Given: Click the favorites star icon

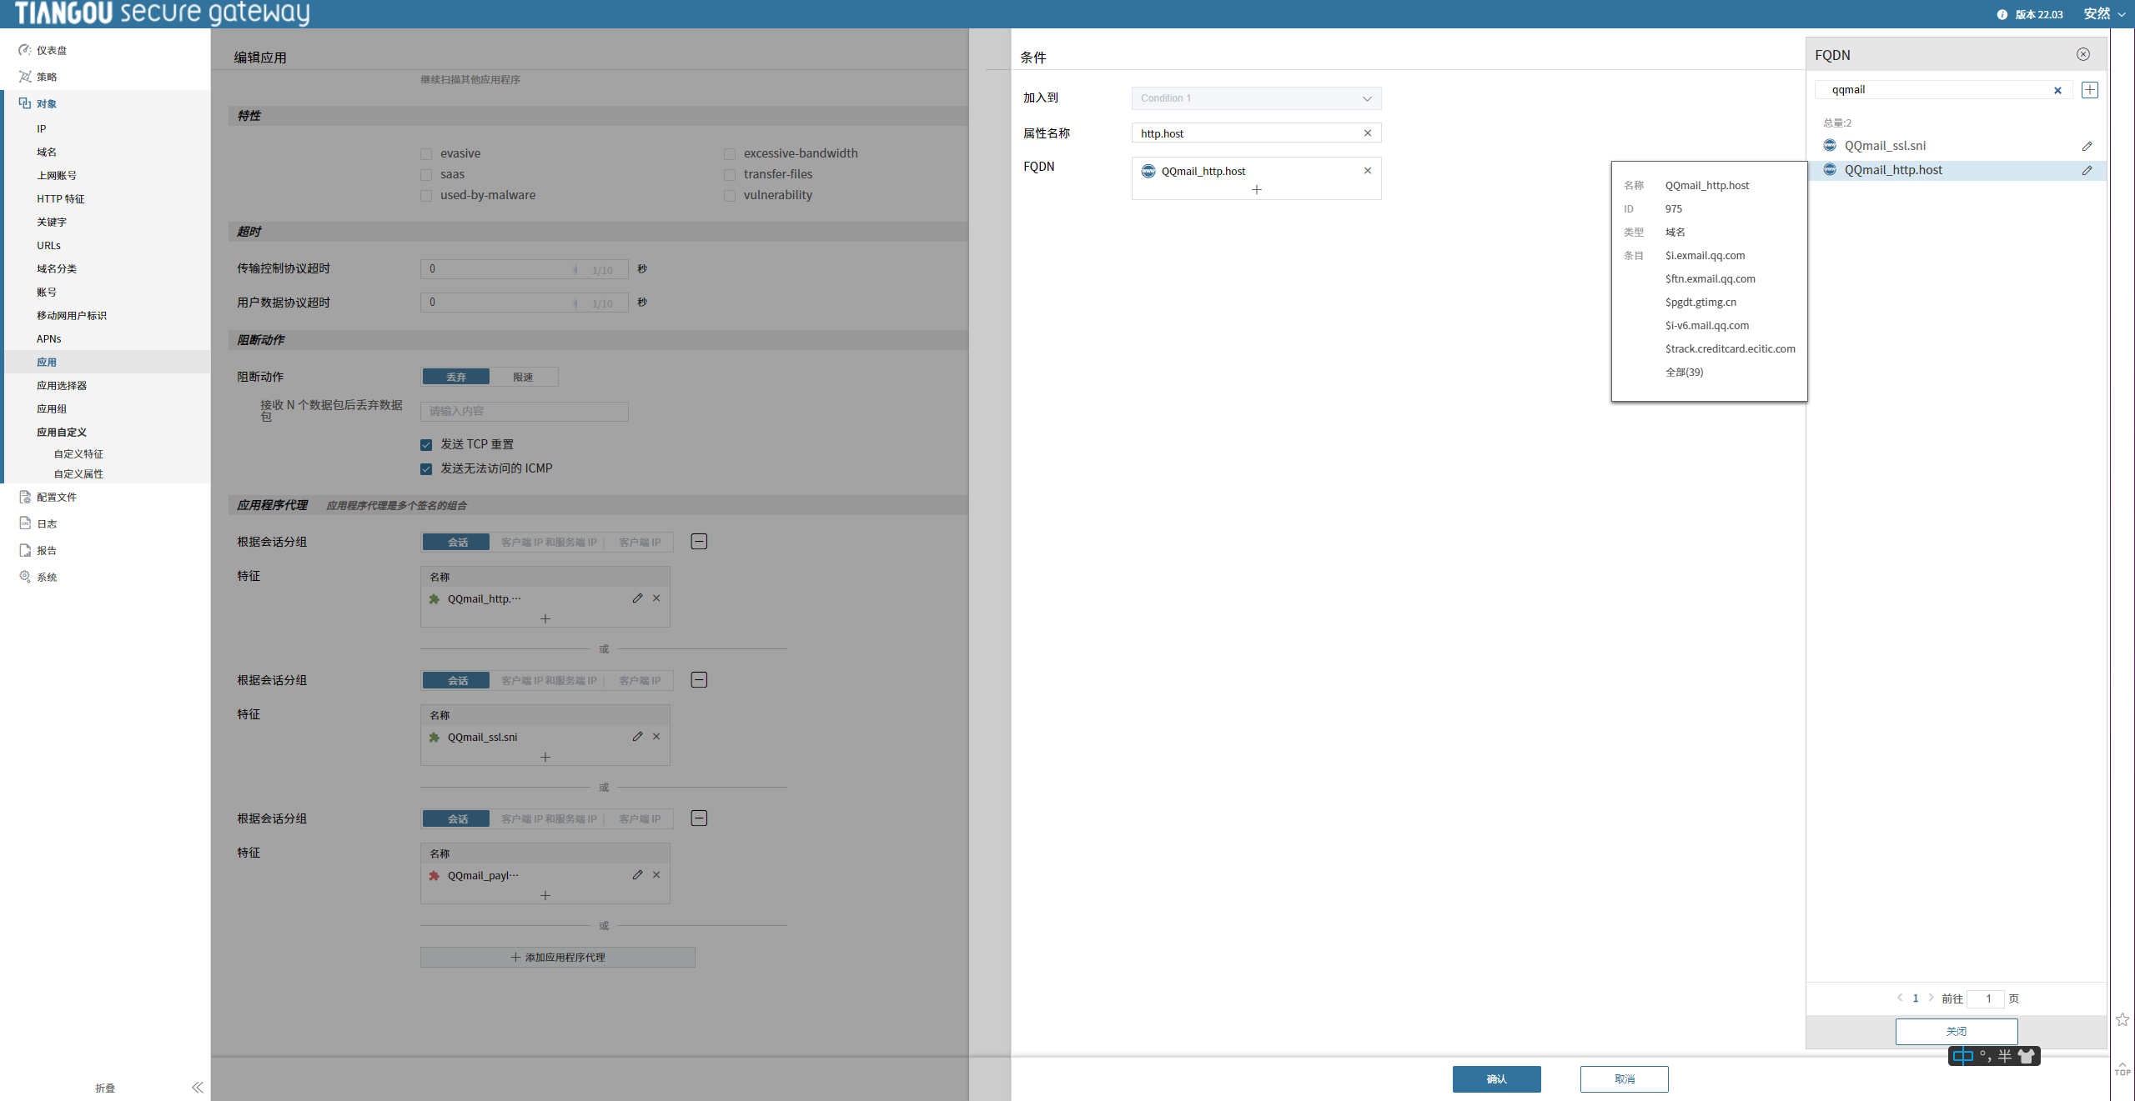Looking at the screenshot, I should coord(2122,1019).
